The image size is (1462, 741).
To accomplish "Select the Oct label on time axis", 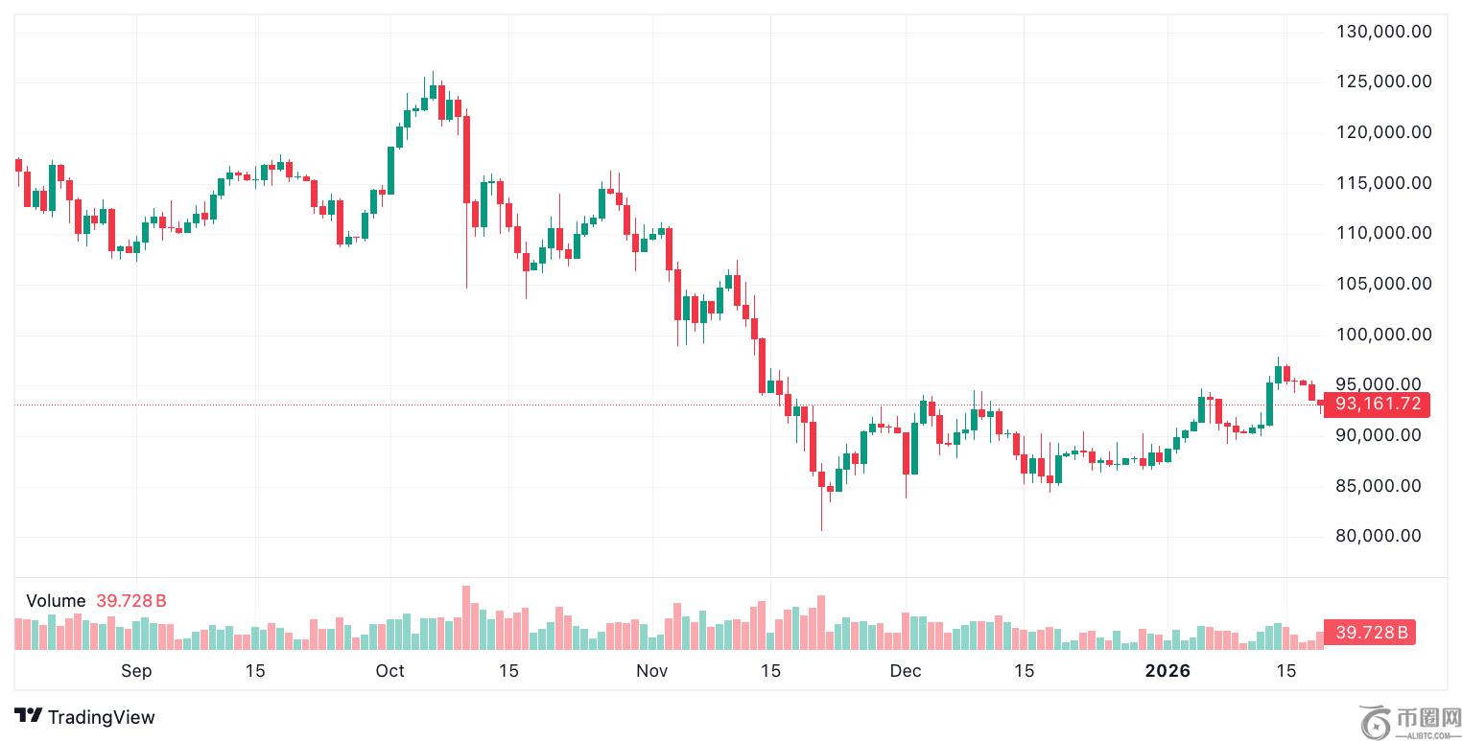I will pos(390,671).
